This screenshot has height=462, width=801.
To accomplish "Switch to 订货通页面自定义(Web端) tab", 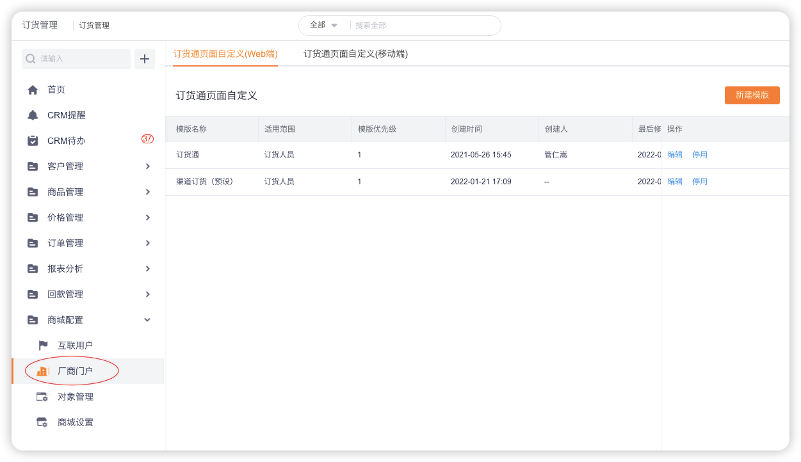I will [225, 54].
